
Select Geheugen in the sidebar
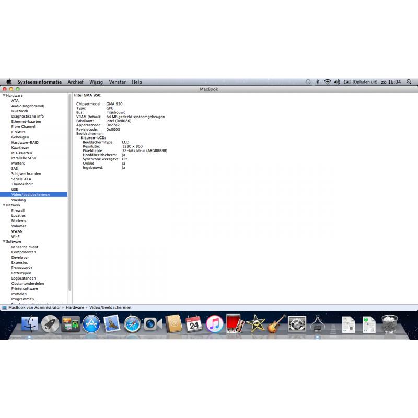click(x=20, y=137)
